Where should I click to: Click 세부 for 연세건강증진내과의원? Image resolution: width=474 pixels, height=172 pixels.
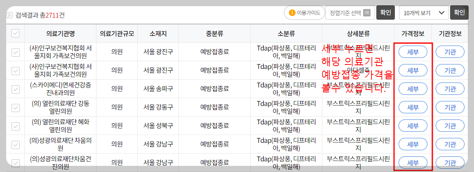413,89
